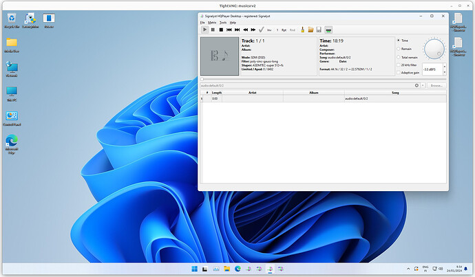
Task: Open the yellow folder desktop icon
Action: pyautogui.click(x=12, y=45)
